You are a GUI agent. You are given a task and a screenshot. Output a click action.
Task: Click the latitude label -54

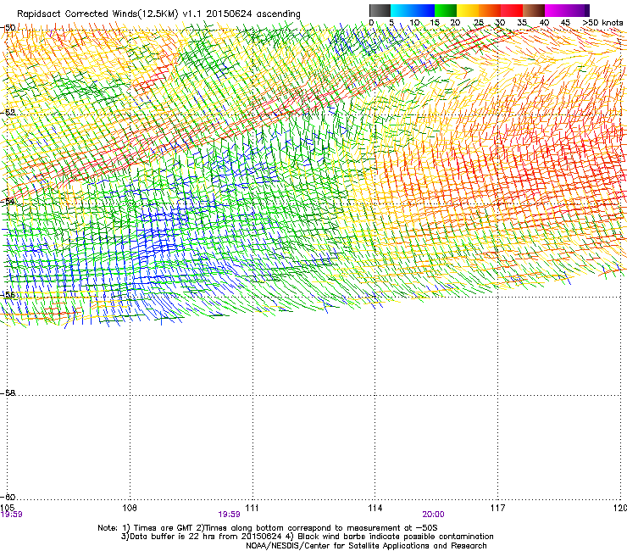click(8, 202)
